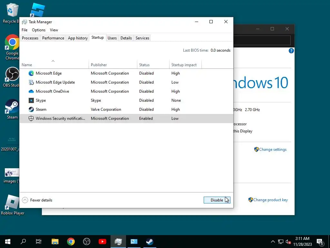Click Valve Corporation publisher cell
Image resolution: width=330 pixels, height=248 pixels.
click(x=106, y=109)
